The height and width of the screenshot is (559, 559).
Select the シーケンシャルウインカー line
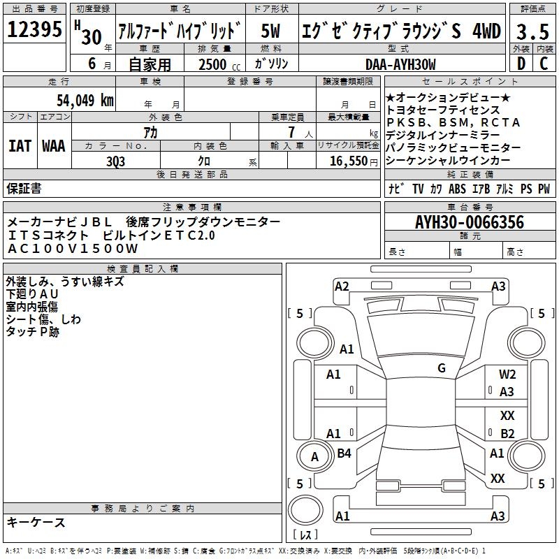coord(448,160)
